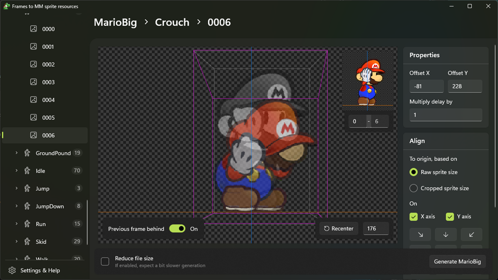Go to Crouch in the breadcrumb
498x280 pixels.
(x=172, y=22)
